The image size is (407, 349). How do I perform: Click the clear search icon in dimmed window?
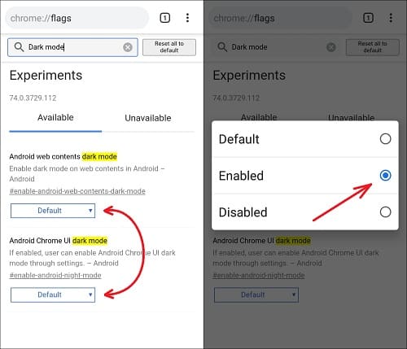(x=331, y=47)
